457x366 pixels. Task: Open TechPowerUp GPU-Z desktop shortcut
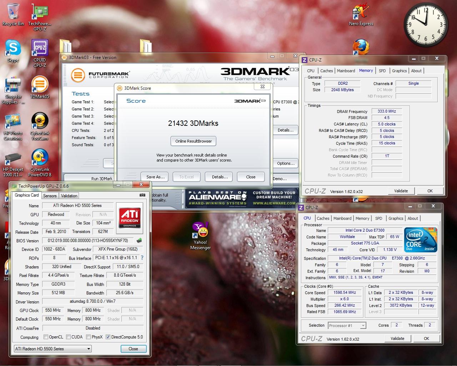tap(40, 17)
